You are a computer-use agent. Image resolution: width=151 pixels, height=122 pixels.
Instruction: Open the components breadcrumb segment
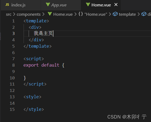pos(29,14)
